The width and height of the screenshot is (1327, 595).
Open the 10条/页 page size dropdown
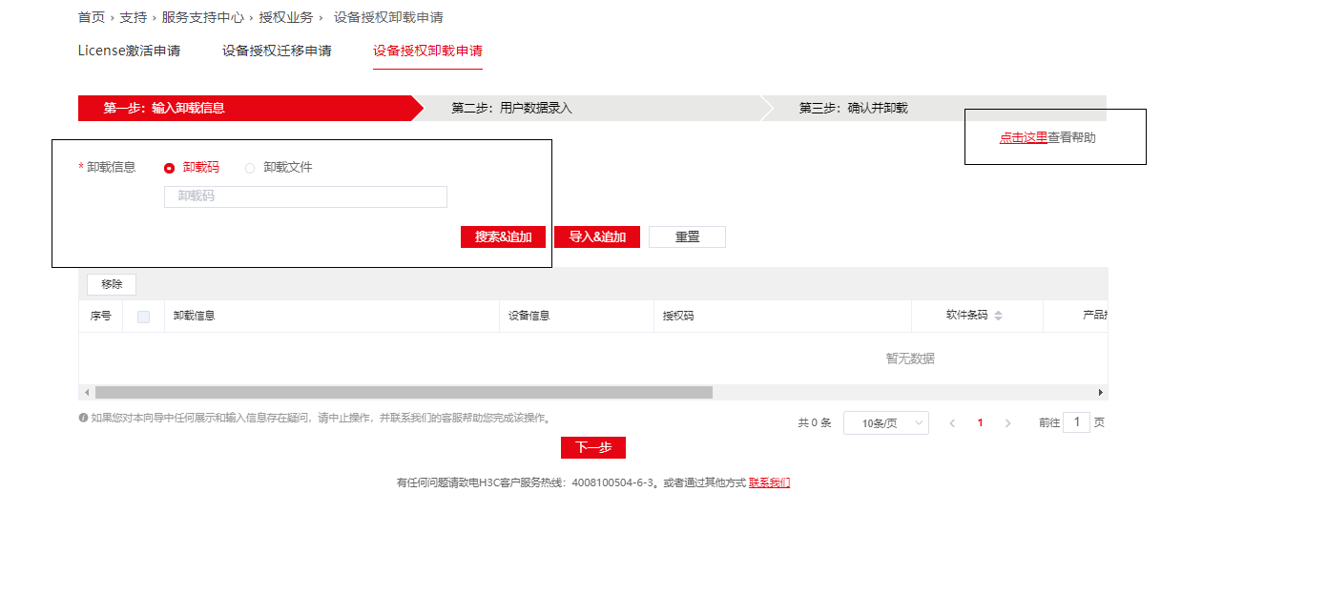click(885, 423)
